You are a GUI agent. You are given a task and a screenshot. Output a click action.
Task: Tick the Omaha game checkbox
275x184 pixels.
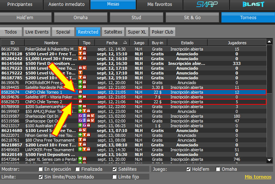click(x=218, y=169)
